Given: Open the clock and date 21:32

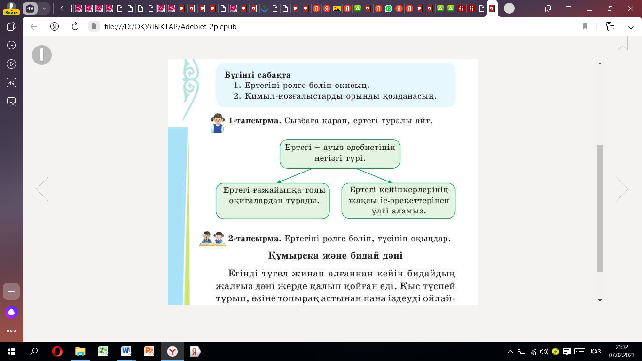Looking at the screenshot, I should tap(621, 351).
